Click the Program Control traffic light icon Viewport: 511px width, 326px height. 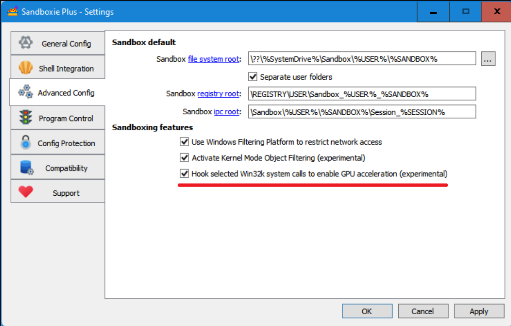point(26,118)
